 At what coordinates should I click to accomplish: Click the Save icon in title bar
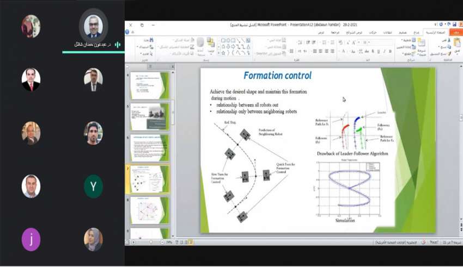point(454,24)
